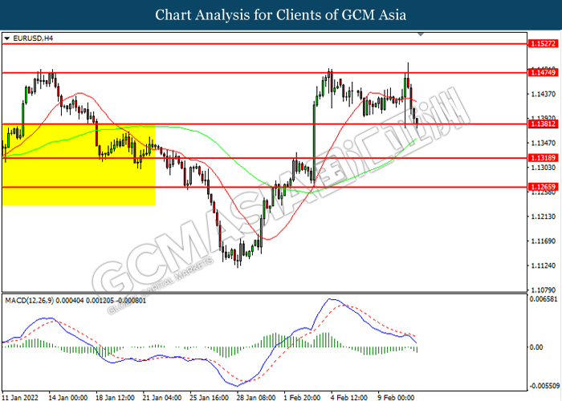Click the 0.006581 MACD scale value
This screenshot has height=401, width=562.
(x=544, y=298)
